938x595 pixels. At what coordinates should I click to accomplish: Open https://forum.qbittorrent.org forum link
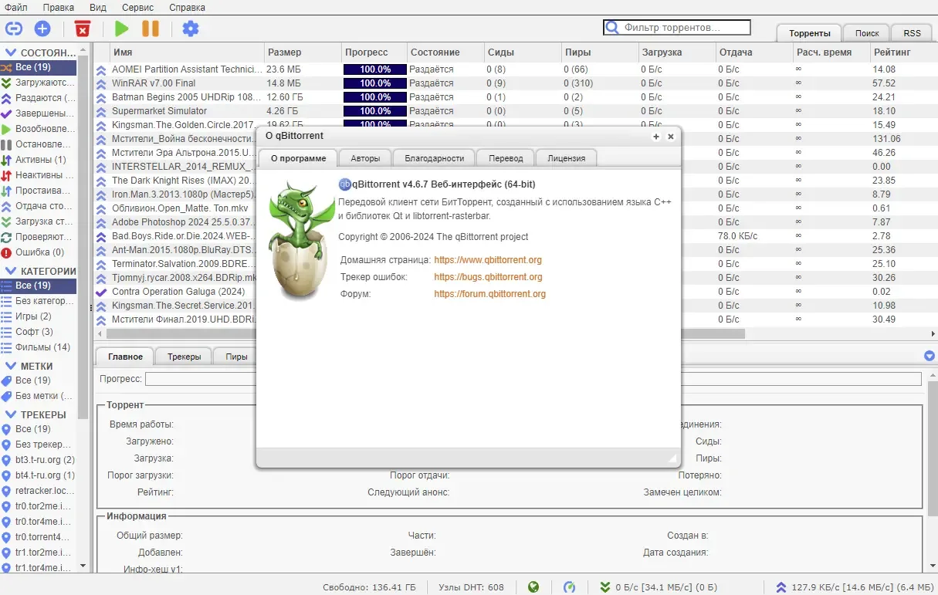(x=489, y=294)
